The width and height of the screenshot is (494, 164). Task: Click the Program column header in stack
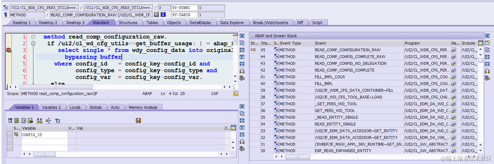click(427, 43)
